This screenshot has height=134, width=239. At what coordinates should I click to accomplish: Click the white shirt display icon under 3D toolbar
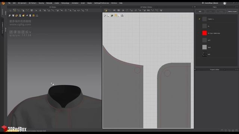[13, 16]
